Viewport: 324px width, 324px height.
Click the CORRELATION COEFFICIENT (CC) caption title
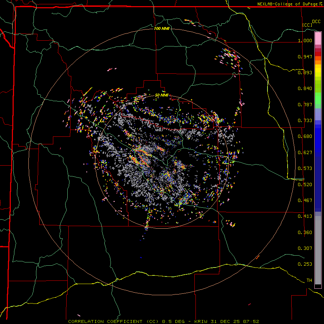click(113, 321)
